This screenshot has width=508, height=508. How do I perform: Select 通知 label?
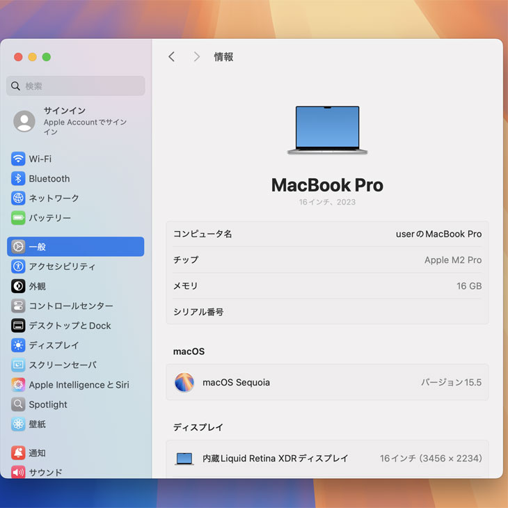[38, 452]
